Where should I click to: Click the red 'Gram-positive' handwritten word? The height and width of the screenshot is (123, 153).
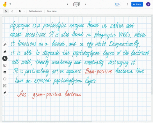point(98,71)
